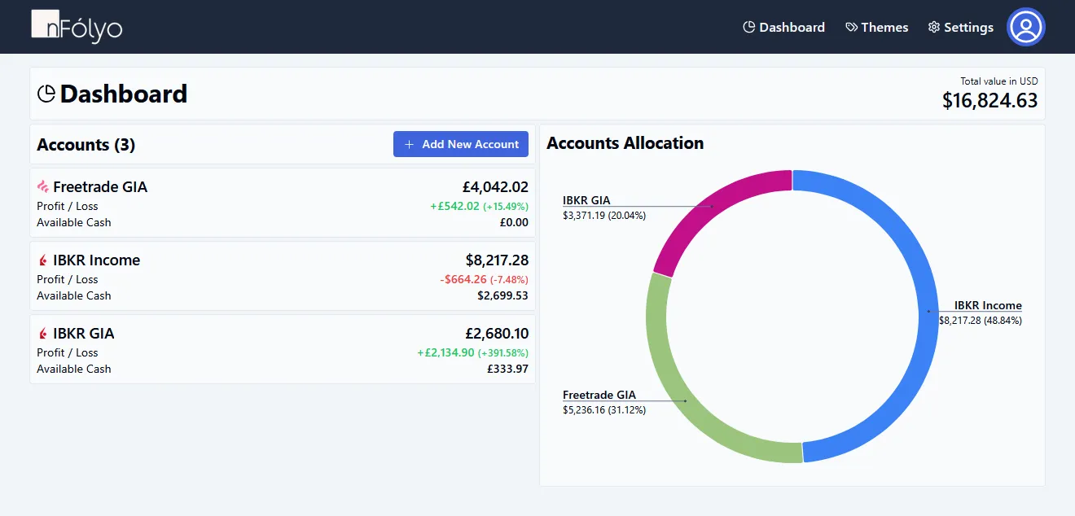1075x516 pixels.
Task: Click Available Cash label under Freetrade GIA
Action: 74,222
